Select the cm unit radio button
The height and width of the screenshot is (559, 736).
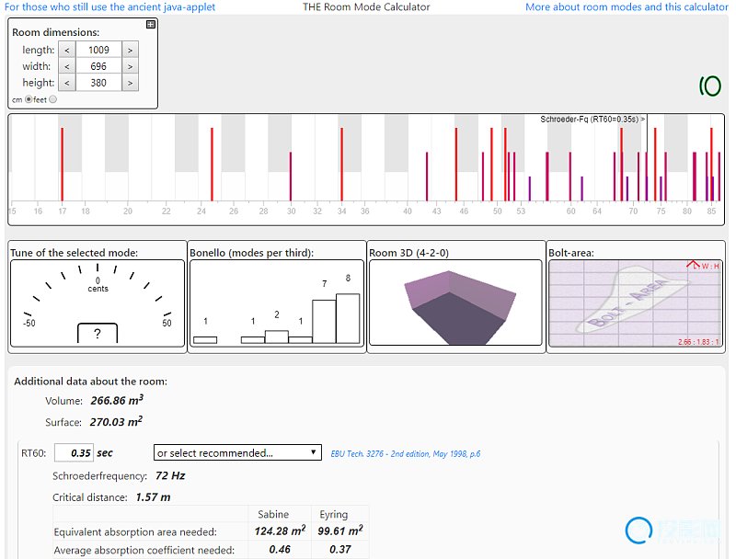29,99
